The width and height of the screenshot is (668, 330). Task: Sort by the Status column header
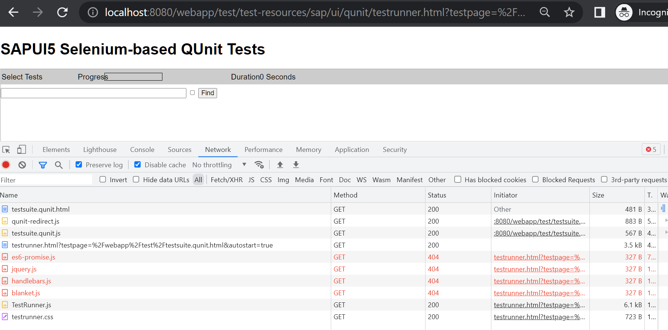click(458, 195)
